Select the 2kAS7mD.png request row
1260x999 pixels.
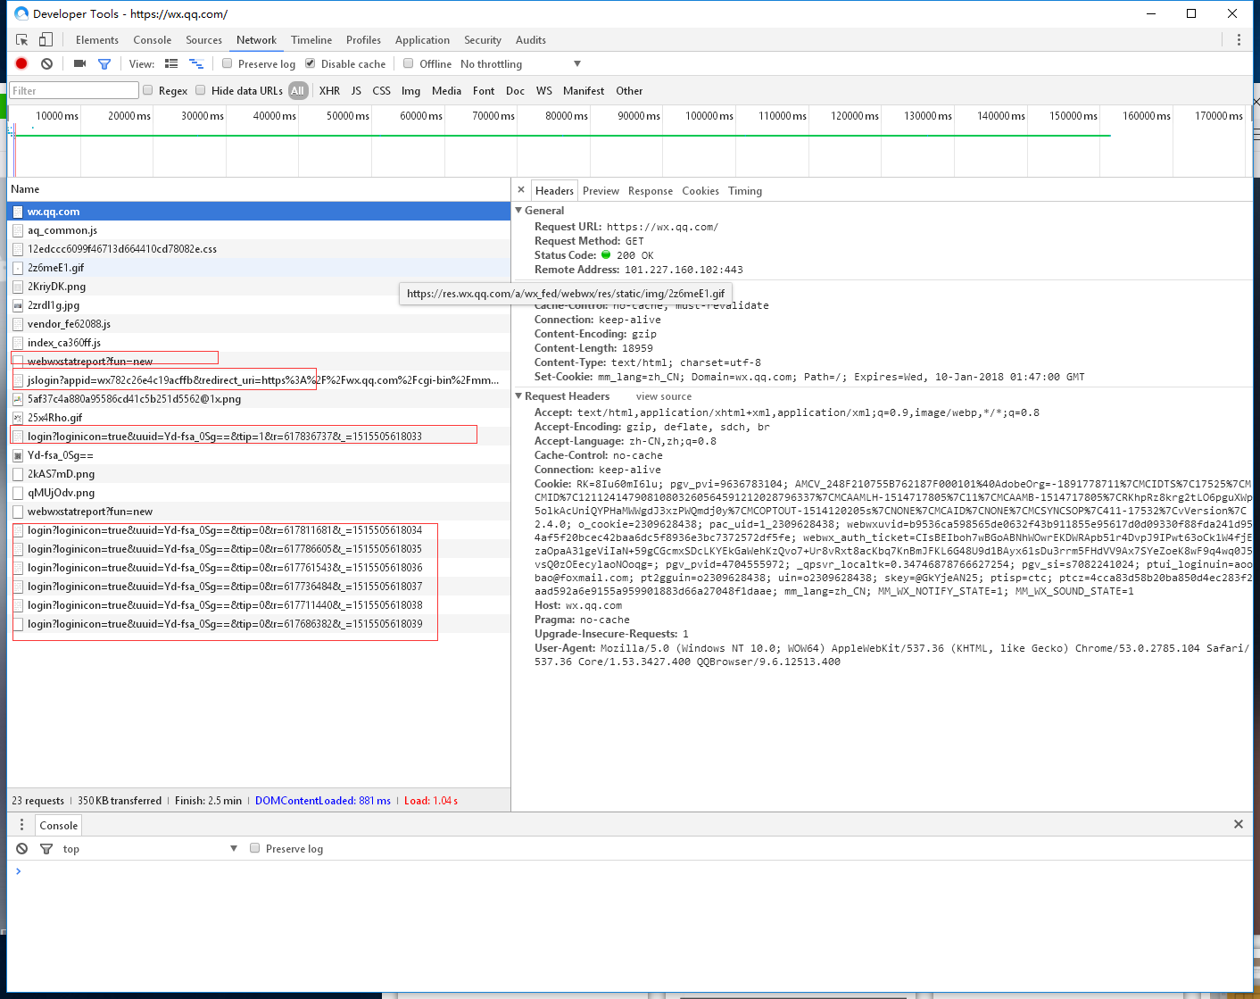tap(259, 474)
